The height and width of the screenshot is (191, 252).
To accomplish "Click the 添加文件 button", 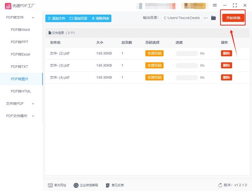I will [57, 18].
